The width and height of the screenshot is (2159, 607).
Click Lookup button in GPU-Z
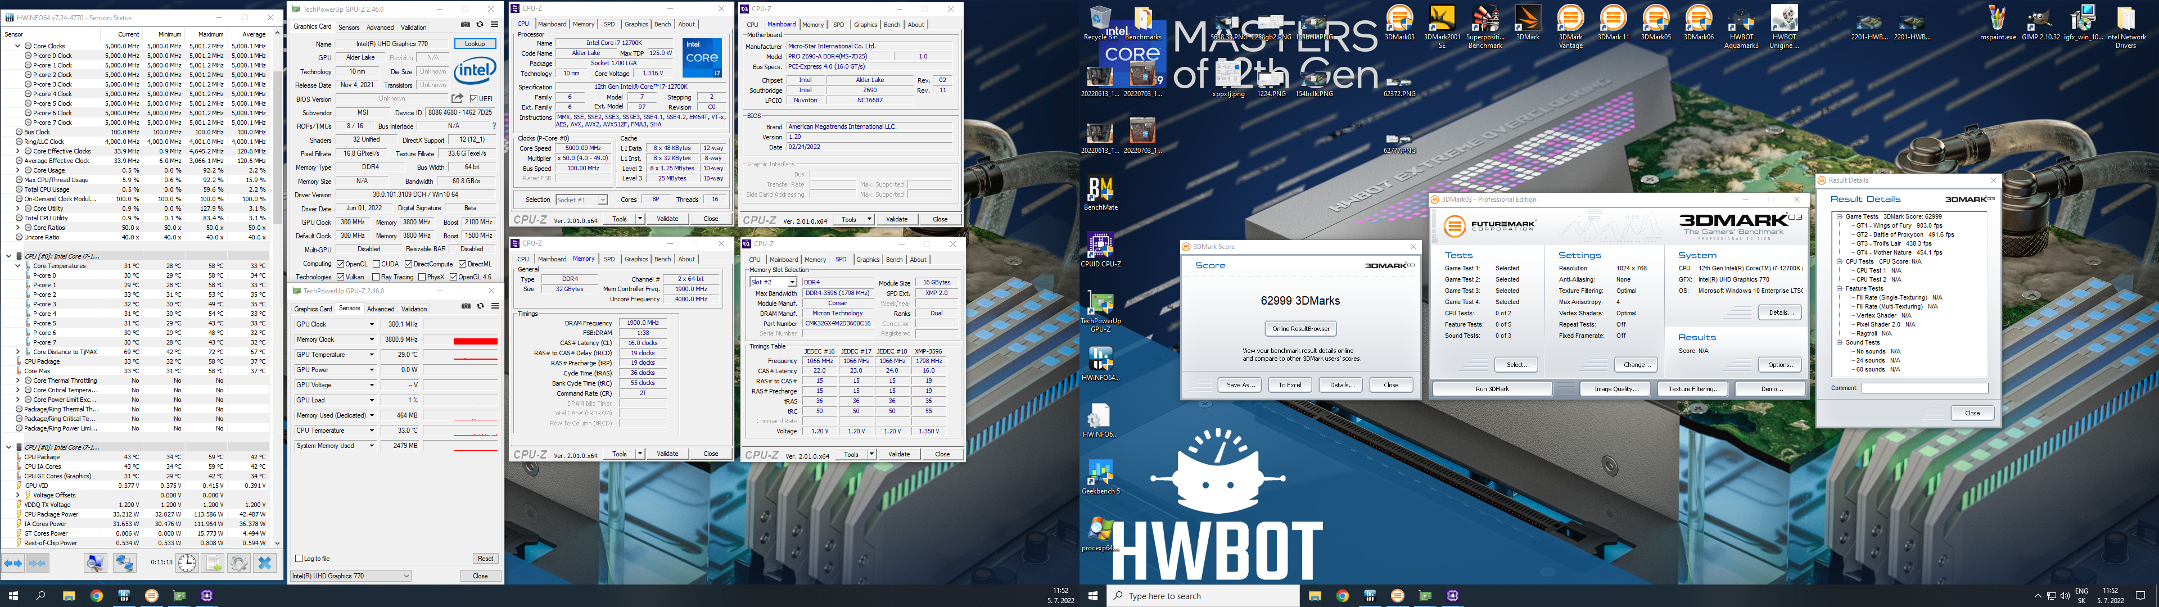(475, 44)
